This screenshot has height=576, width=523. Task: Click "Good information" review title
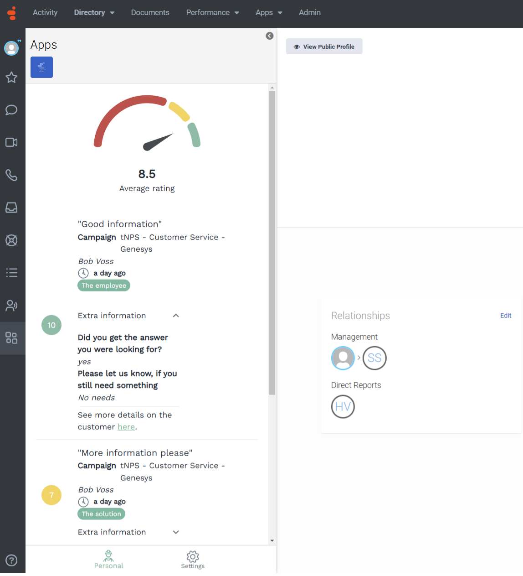pos(120,224)
